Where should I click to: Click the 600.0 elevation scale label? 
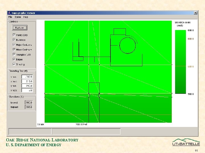[x=191, y=39]
